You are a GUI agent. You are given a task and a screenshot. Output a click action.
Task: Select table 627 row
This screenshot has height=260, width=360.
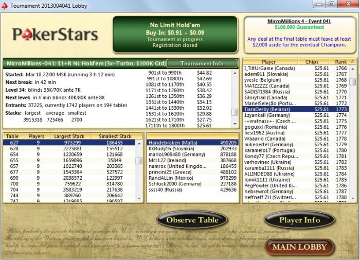coord(69,143)
